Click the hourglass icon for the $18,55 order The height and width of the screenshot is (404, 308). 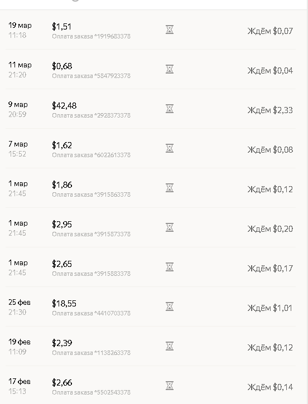(170, 306)
